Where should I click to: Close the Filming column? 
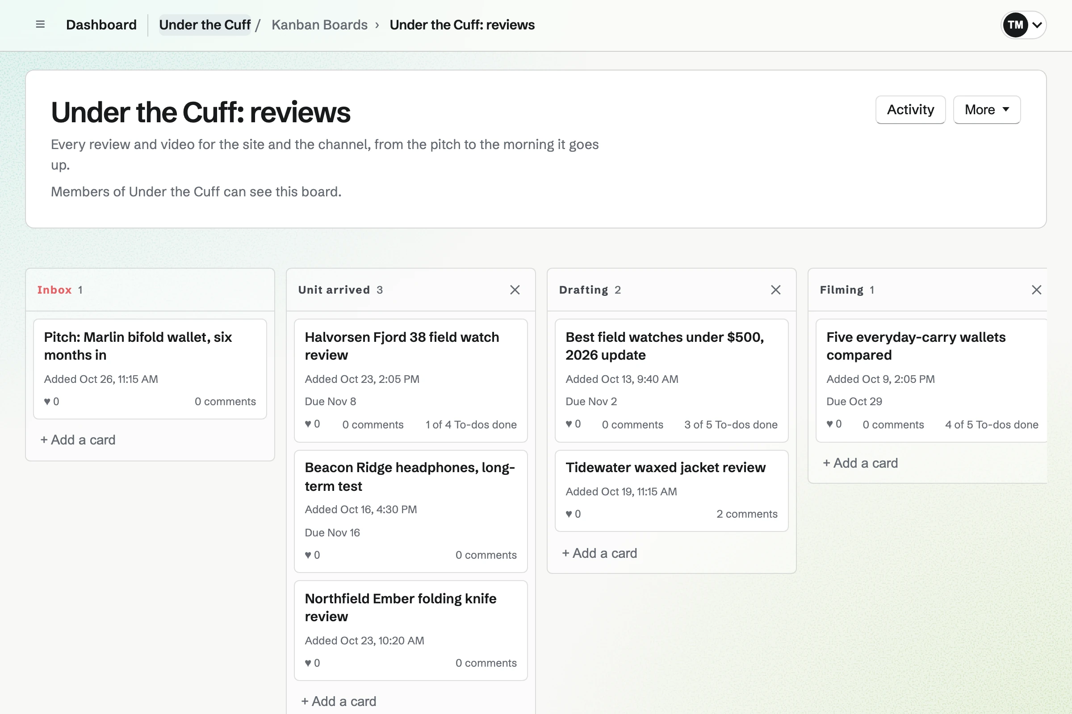1036,290
